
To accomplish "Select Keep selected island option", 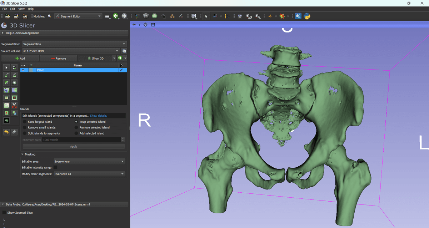I will click(90, 122).
